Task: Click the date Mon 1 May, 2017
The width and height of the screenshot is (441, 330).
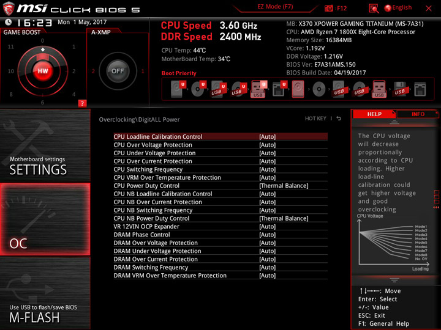Action: 82,22
